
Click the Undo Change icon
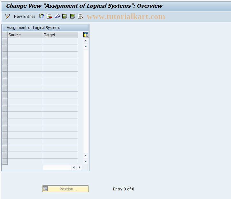(57, 16)
